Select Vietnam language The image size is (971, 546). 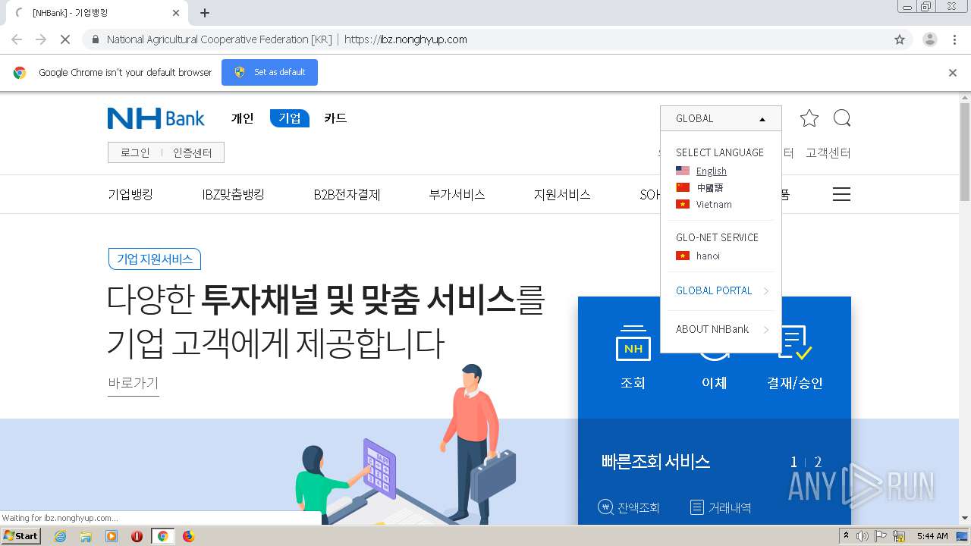coord(714,204)
